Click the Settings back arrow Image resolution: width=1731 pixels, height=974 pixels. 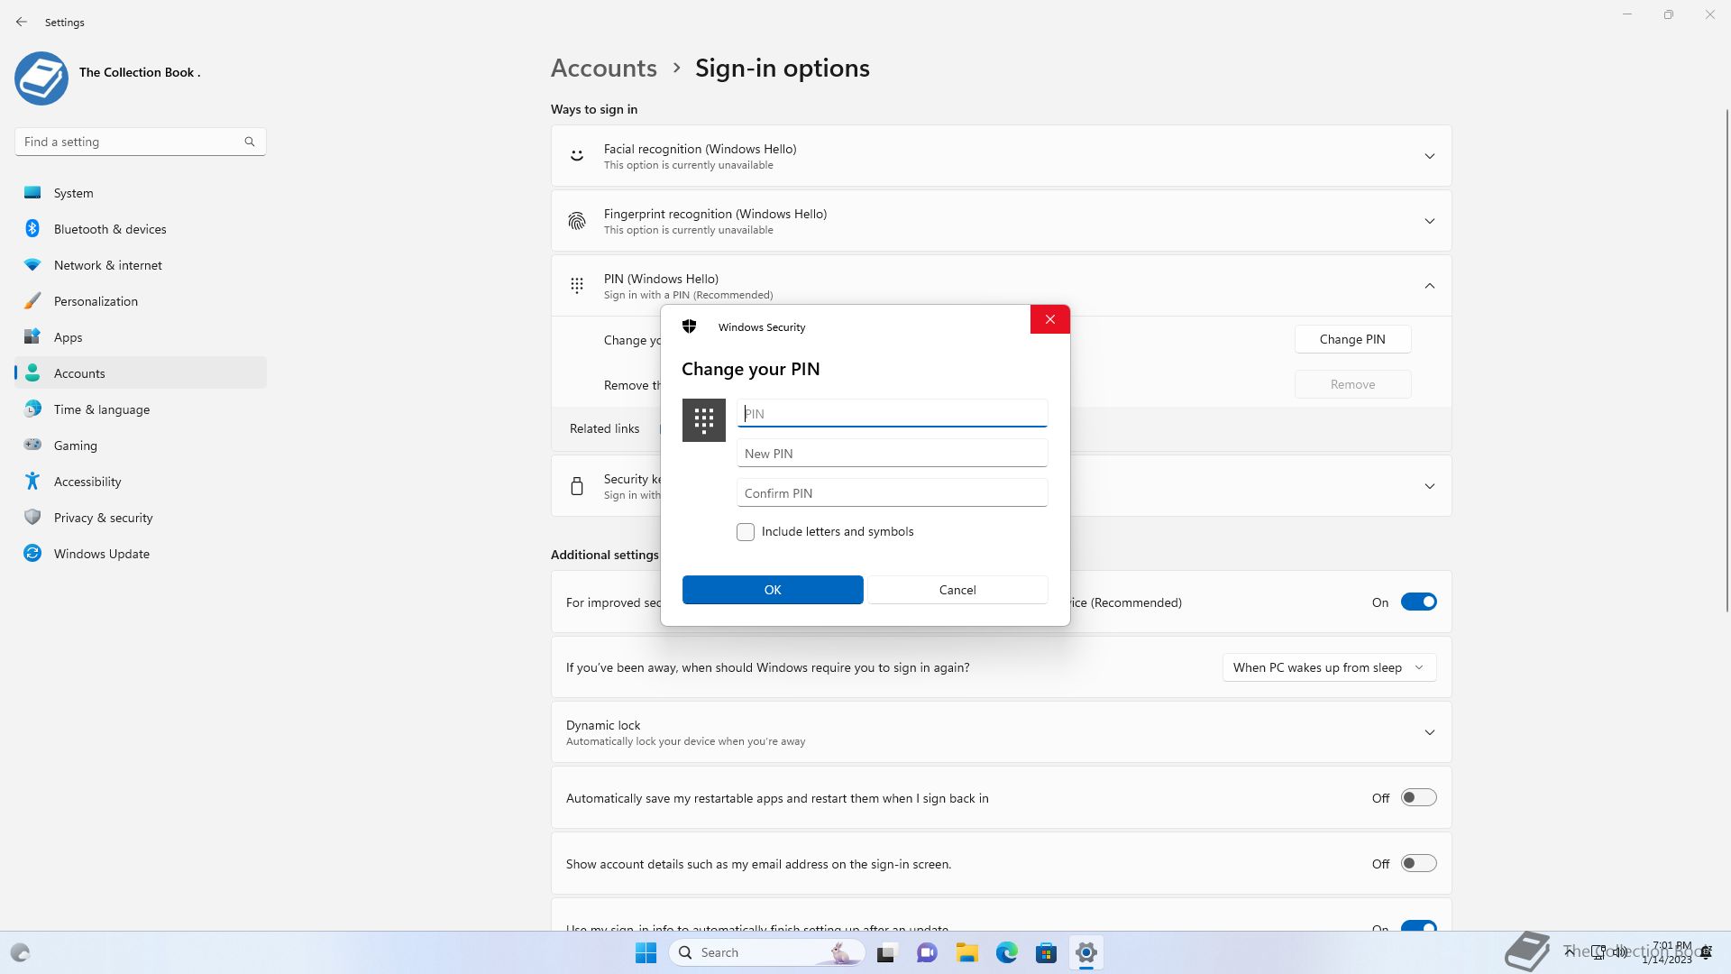point(22,22)
